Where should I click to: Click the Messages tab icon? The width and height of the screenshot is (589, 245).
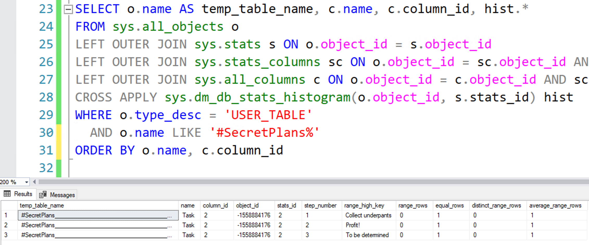[43, 195]
